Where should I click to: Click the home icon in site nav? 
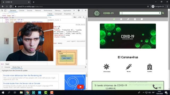coord(114,19)
